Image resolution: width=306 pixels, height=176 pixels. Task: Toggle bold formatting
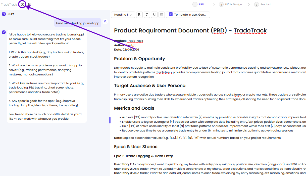tap(139, 14)
